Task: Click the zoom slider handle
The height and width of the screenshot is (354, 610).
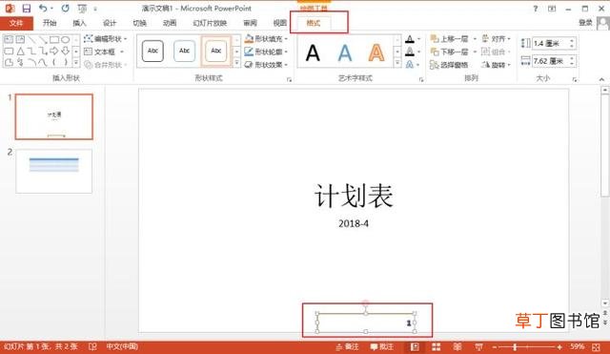Action: point(515,346)
